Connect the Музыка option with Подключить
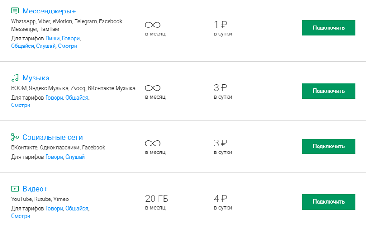Viewport: 366px width, 226px height. [x=328, y=91]
